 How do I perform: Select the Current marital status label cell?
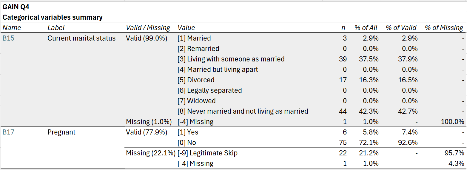pos(81,38)
